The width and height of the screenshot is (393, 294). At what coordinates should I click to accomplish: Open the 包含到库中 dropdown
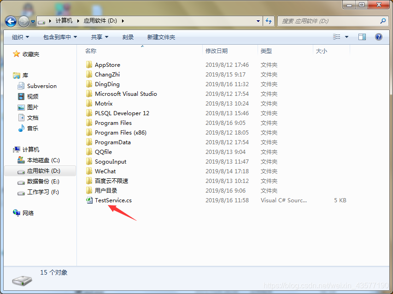click(60, 37)
